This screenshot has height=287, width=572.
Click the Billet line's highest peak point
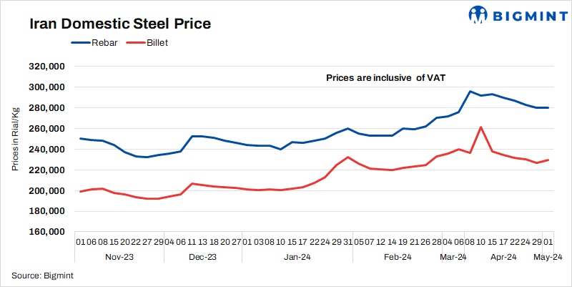[x=480, y=127]
